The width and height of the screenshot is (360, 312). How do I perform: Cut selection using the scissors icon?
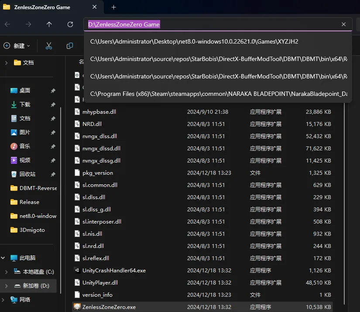pyautogui.click(x=49, y=46)
